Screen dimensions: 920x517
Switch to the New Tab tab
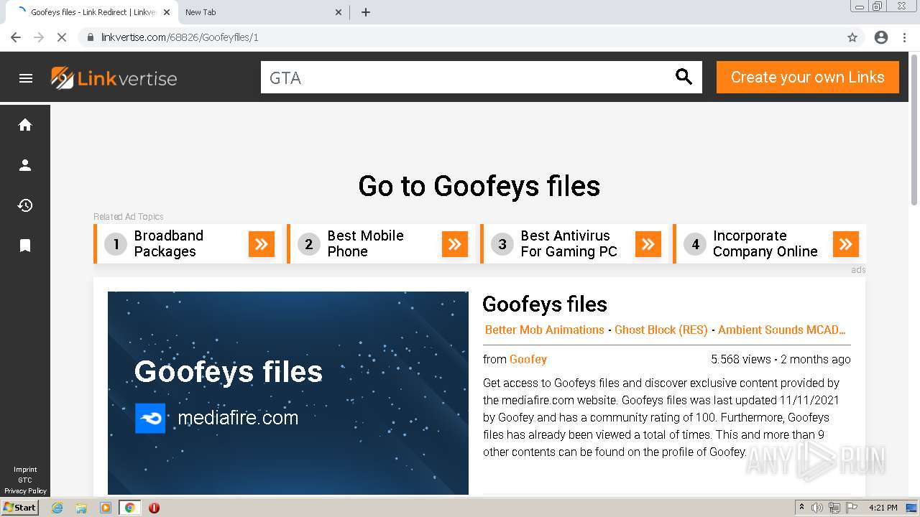pyautogui.click(x=262, y=12)
